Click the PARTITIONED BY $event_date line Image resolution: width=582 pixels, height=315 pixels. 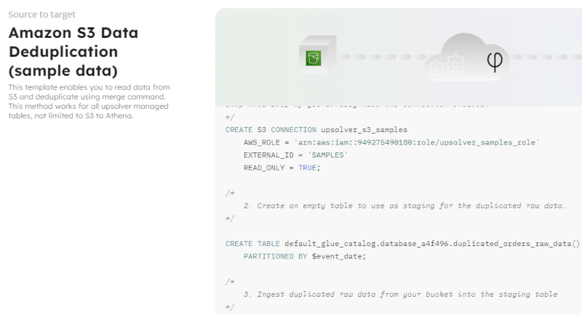[304, 256]
